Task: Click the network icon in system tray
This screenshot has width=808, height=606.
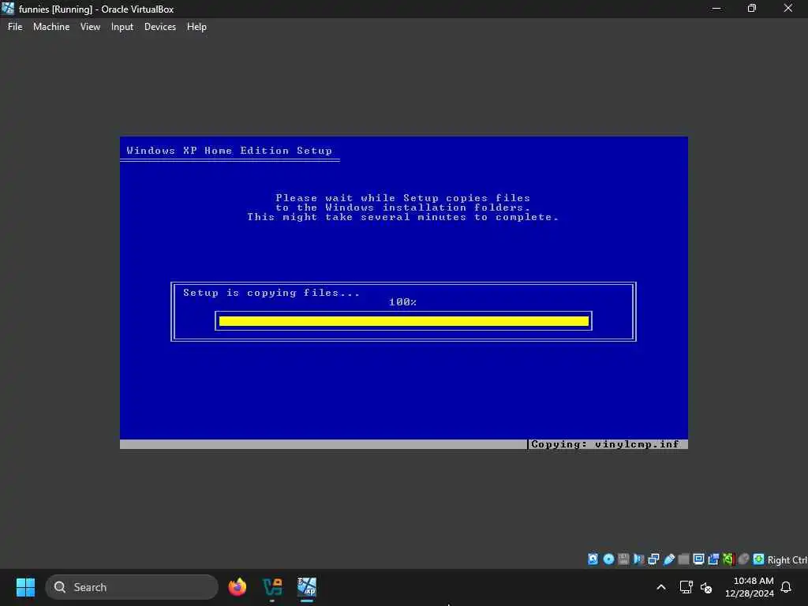Action: (686, 587)
